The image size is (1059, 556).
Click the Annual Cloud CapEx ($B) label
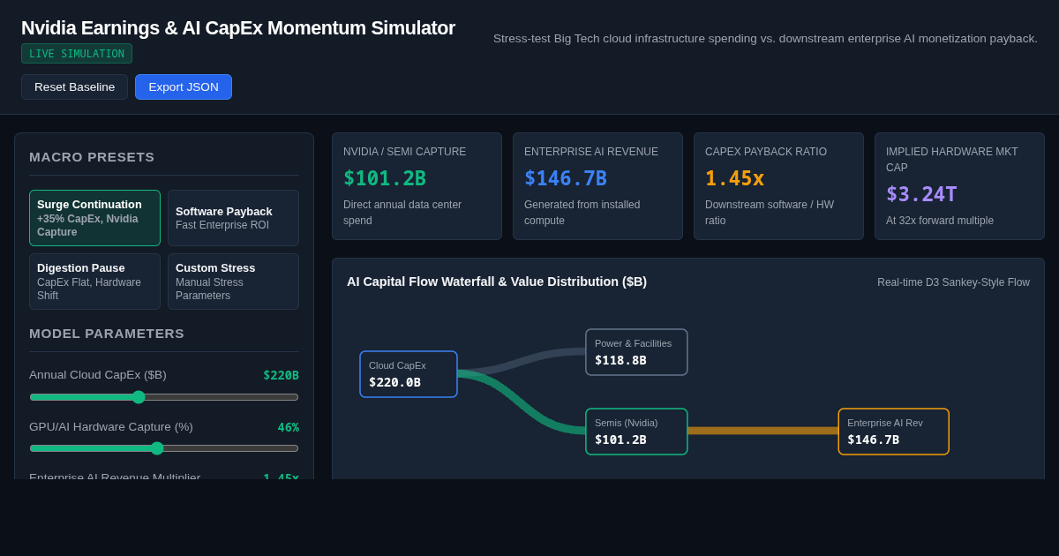pyautogui.click(x=98, y=375)
